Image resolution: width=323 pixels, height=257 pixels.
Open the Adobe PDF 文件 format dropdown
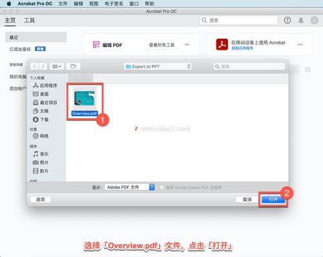[x=130, y=187]
